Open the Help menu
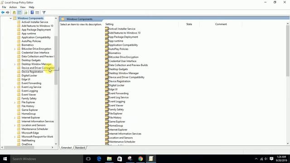The width and height of the screenshot is (290, 163). 31,7
